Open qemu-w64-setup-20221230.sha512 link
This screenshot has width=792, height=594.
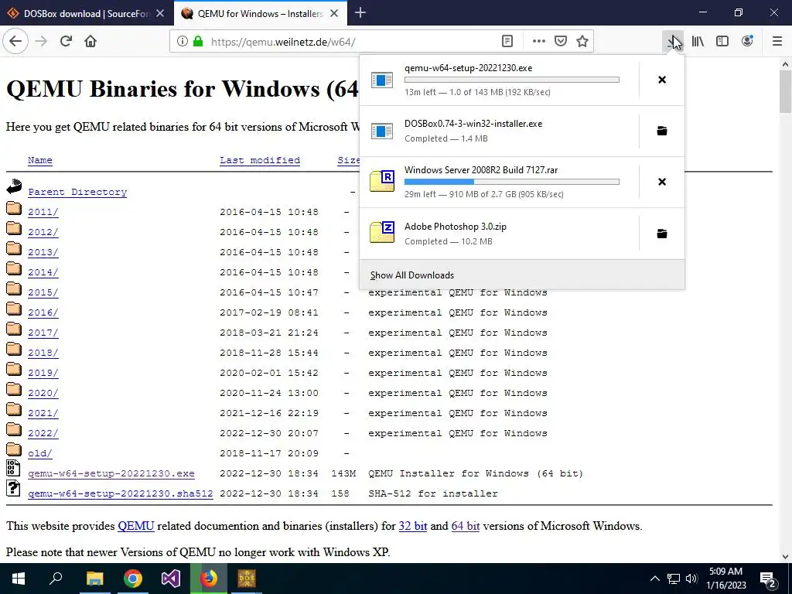120,493
